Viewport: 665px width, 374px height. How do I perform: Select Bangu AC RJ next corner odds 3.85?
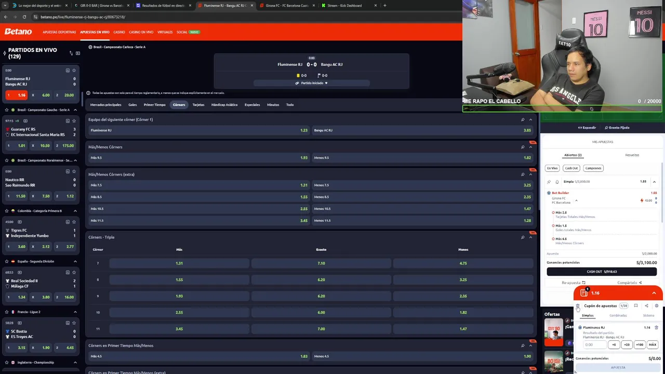point(422,130)
